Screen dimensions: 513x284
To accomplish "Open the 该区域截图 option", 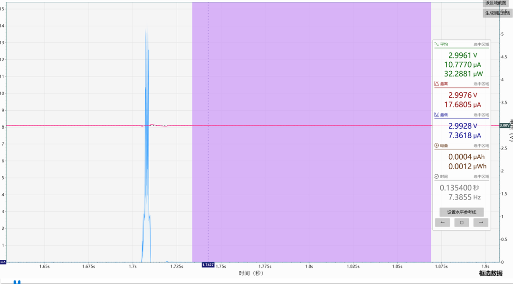I will (x=497, y=3).
